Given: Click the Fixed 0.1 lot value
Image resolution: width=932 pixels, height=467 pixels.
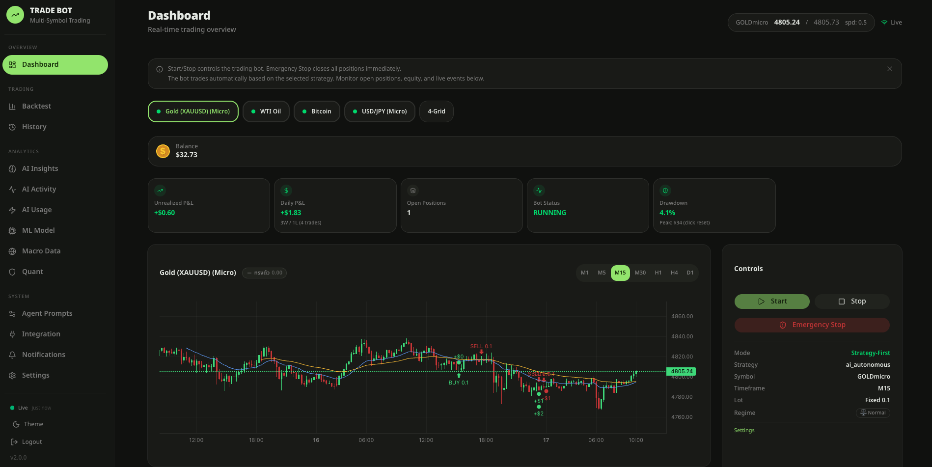Looking at the screenshot, I should (877, 400).
